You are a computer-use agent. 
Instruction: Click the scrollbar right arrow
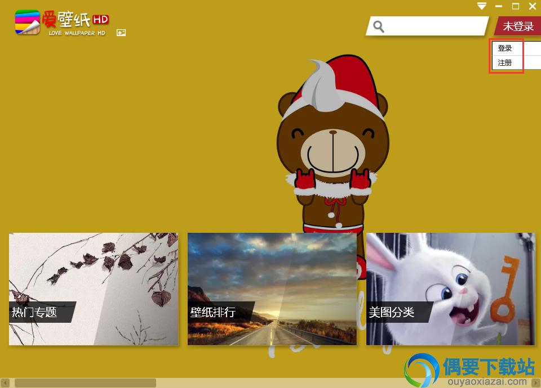(x=536, y=383)
